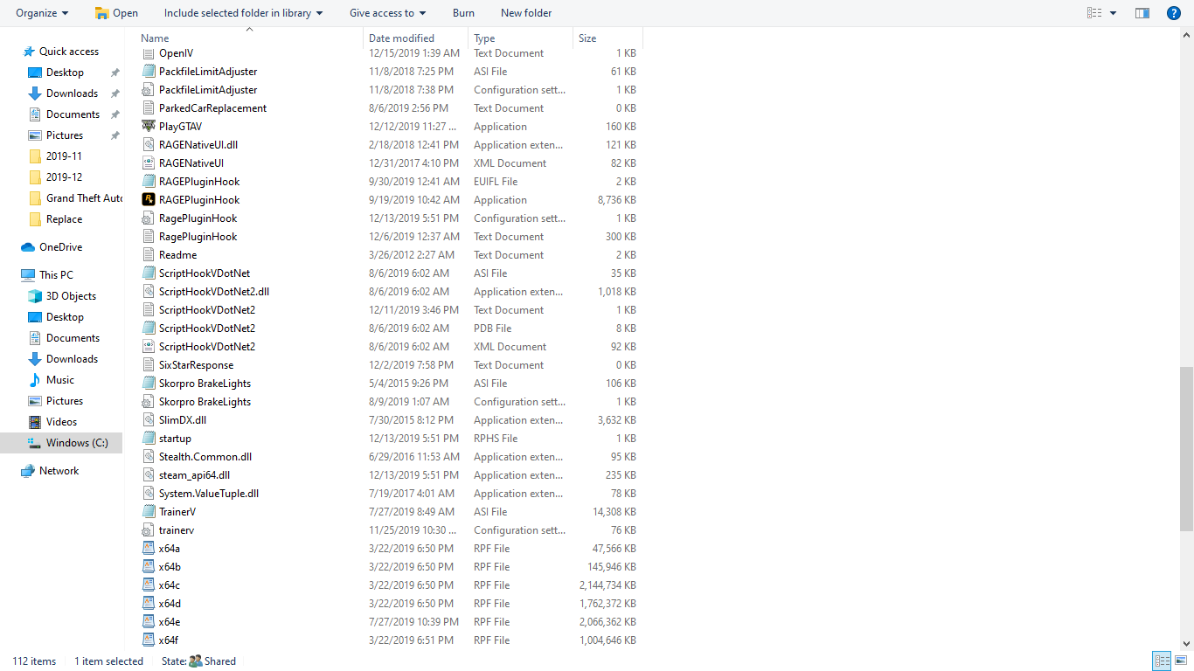
Task: Click the Quick access star icon
Action: [29, 52]
